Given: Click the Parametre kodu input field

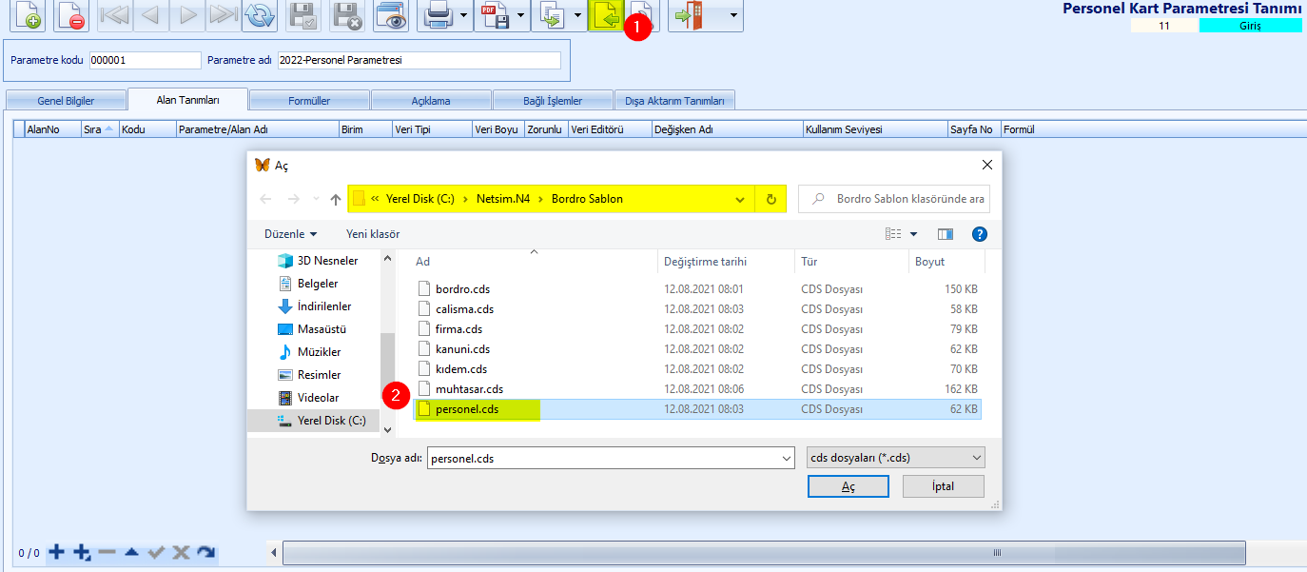Looking at the screenshot, I should click(x=145, y=60).
